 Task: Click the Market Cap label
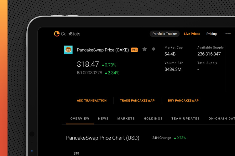174,47
